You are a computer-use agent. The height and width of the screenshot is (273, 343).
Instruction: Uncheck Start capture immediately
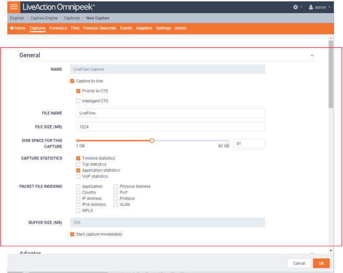pyautogui.click(x=72, y=234)
